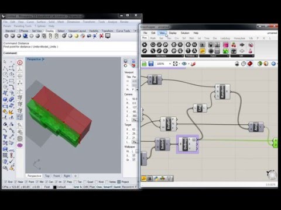Toggle the Mid osnap checkbox

[37, 182]
